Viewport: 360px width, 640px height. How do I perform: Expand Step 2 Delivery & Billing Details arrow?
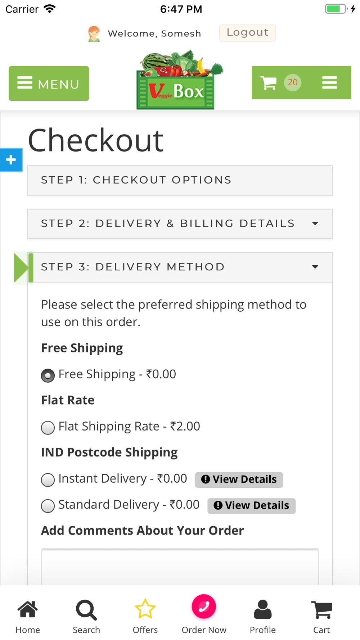tap(315, 224)
